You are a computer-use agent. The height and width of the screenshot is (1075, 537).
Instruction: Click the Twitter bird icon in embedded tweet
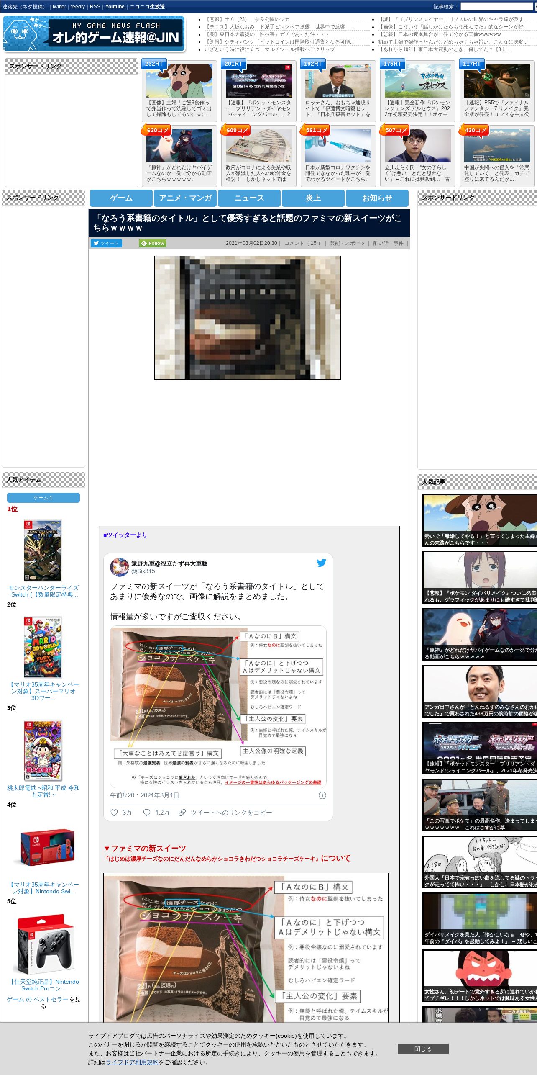pos(321,563)
